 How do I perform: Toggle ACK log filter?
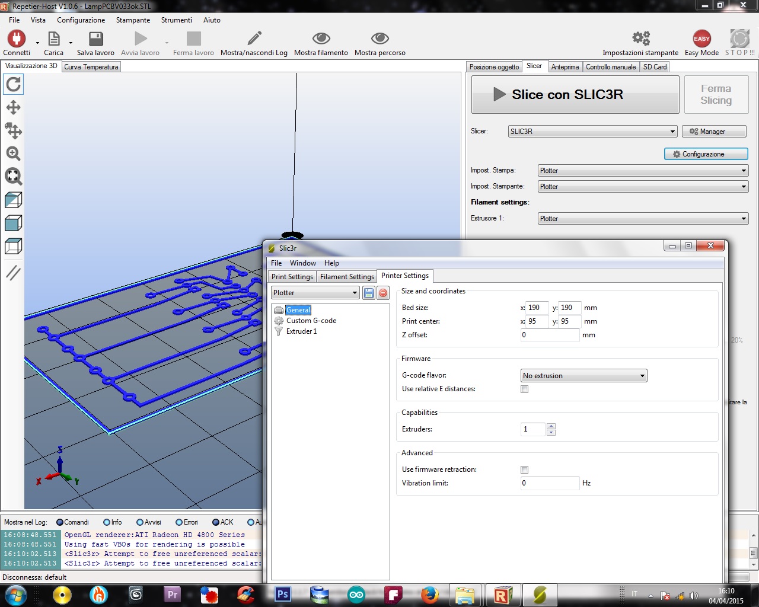pos(216,522)
